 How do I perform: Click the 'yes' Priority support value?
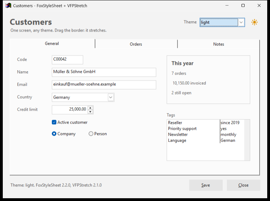[223, 129]
